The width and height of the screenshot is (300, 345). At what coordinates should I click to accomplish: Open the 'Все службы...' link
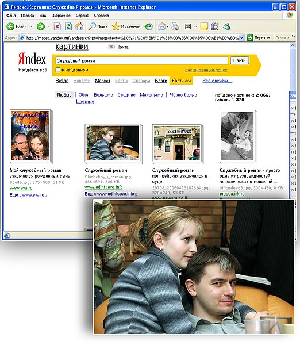point(217,80)
